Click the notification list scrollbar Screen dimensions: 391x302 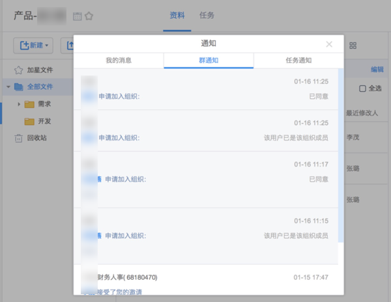[341, 156]
